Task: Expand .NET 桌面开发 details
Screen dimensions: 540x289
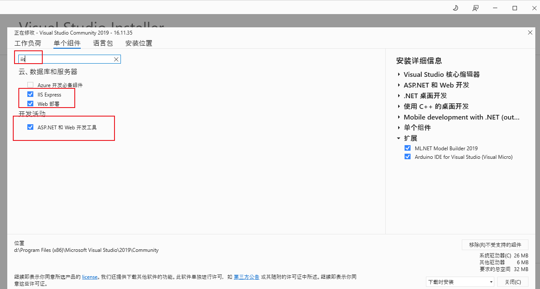Action: 399,96
